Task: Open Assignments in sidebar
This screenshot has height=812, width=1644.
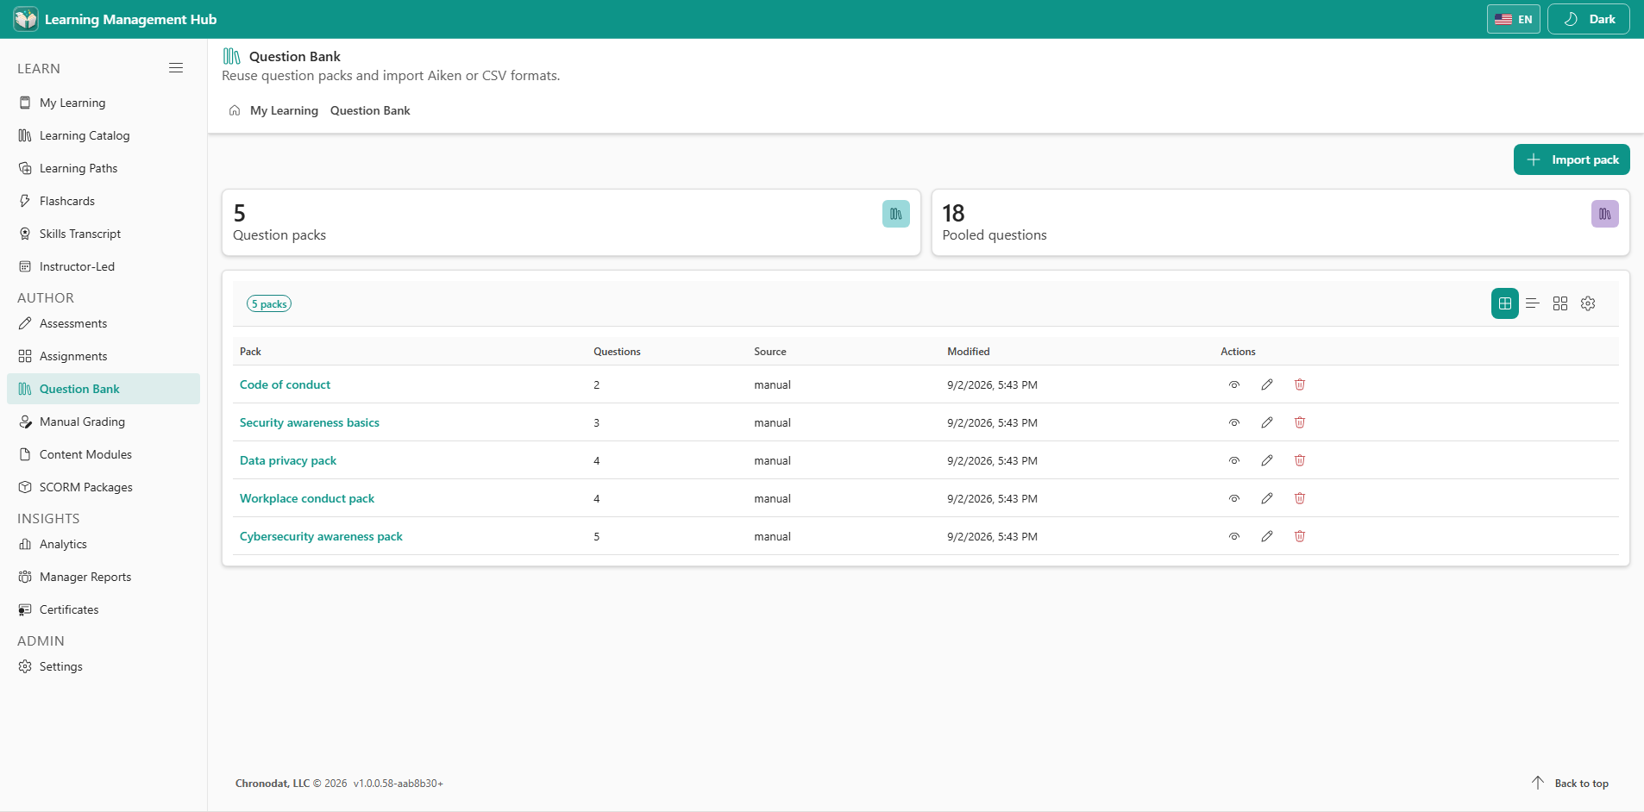Action: point(104,356)
